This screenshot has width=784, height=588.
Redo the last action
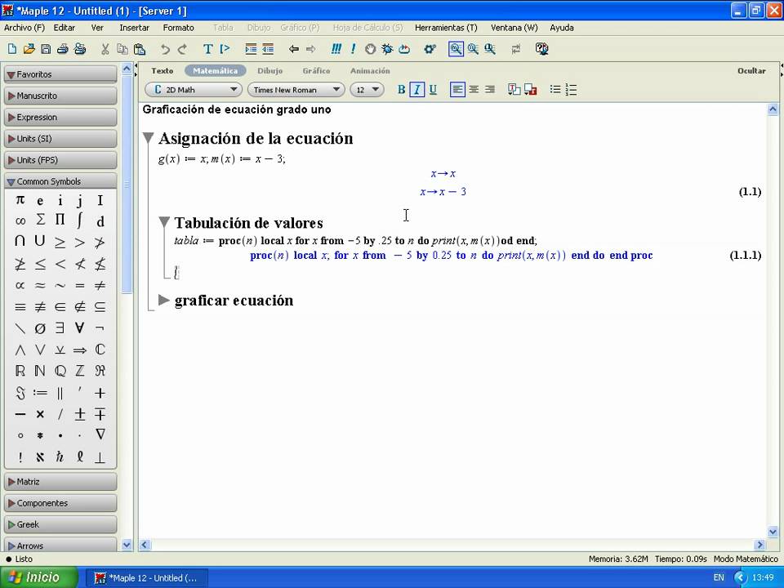tap(182, 48)
